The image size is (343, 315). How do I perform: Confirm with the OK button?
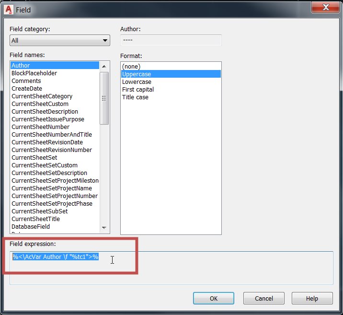tap(214, 298)
